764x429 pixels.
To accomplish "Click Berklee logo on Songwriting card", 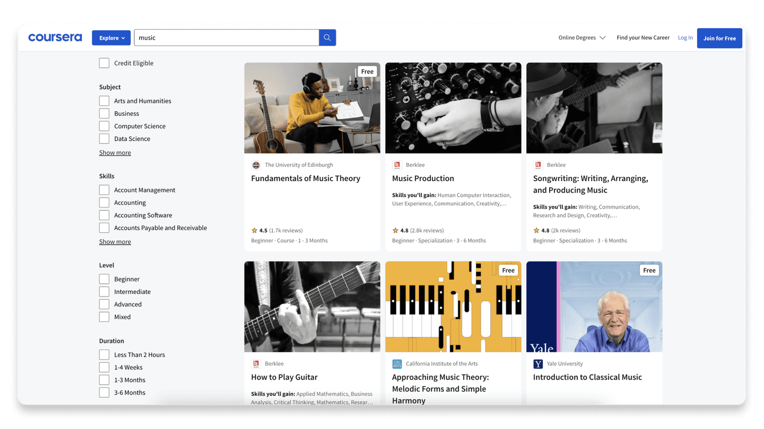I will pyautogui.click(x=538, y=165).
